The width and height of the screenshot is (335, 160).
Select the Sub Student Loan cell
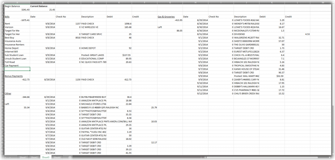[x=17, y=55]
